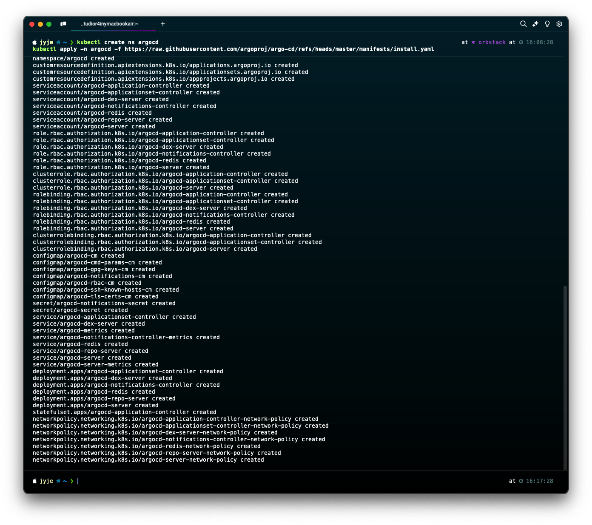The height and width of the screenshot is (525, 592).
Task: Click 'secret/argocd-notifications-secret created' line
Action: click(x=104, y=304)
